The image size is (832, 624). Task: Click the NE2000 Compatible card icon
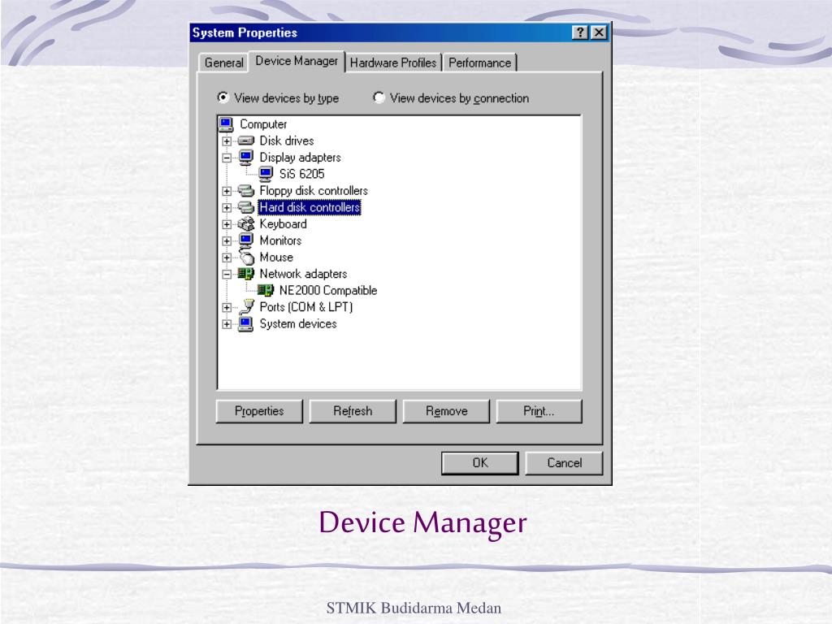(x=266, y=290)
